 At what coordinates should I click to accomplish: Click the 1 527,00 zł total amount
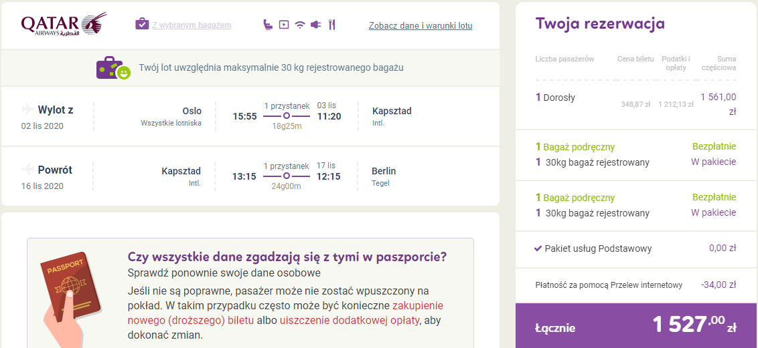coord(694,325)
